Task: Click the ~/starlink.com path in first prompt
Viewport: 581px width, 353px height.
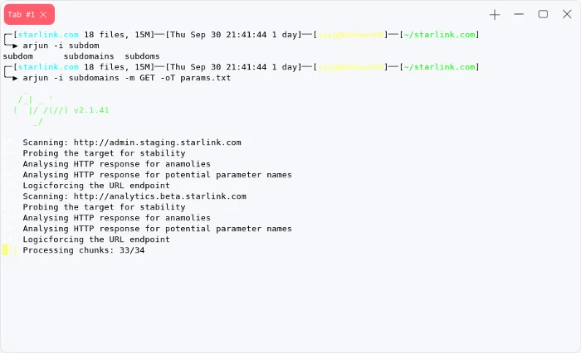Action: pos(439,35)
